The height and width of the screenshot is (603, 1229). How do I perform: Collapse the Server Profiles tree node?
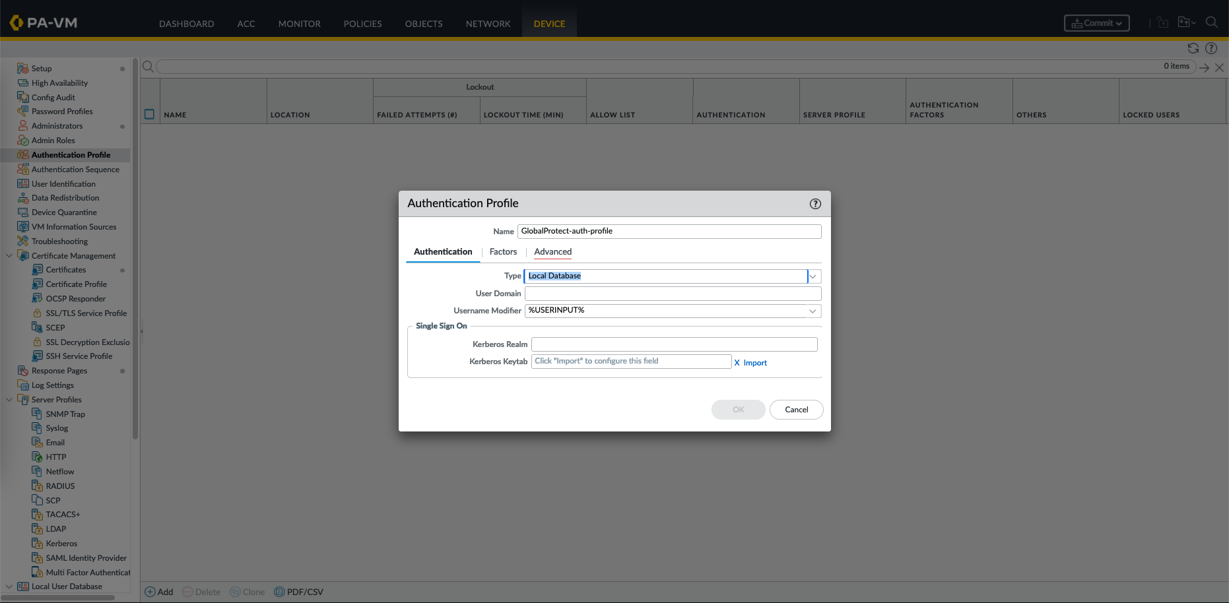point(9,399)
